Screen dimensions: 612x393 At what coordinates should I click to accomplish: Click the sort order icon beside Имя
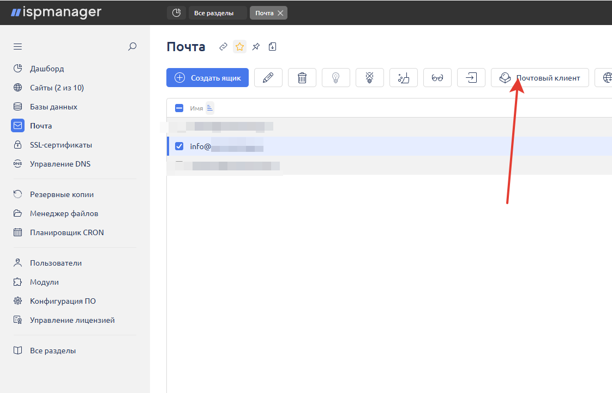click(x=210, y=108)
